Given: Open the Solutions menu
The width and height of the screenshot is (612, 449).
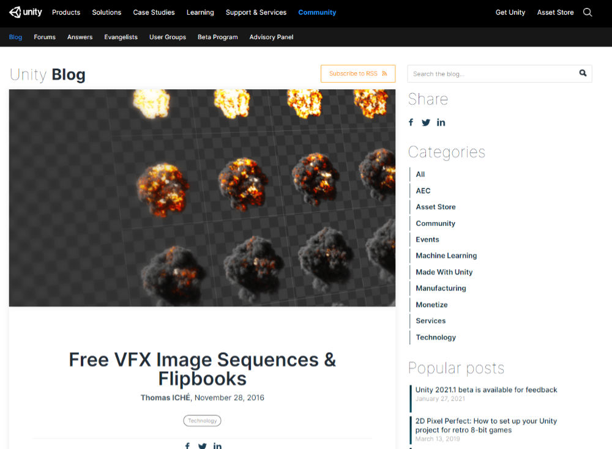Looking at the screenshot, I should click(106, 12).
